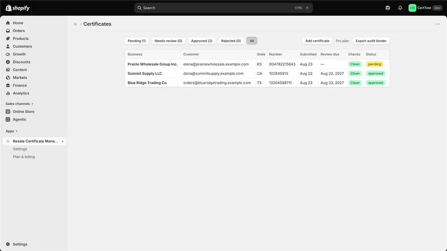
Task: Click Export audit binder button
Action: (371, 41)
